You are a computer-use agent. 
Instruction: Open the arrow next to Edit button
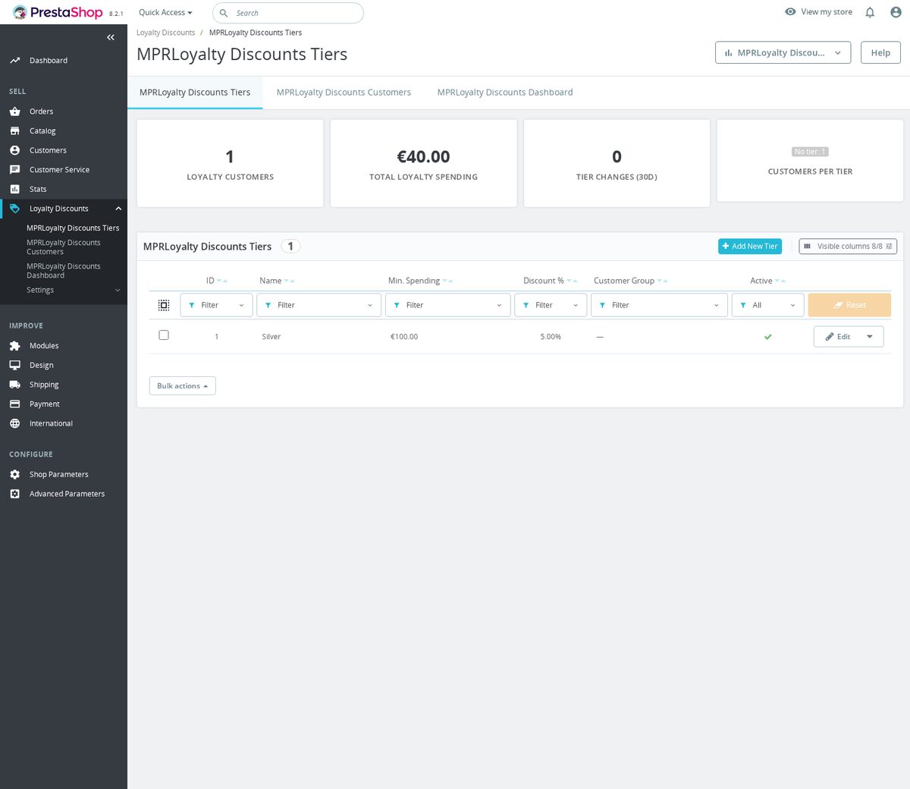point(870,337)
